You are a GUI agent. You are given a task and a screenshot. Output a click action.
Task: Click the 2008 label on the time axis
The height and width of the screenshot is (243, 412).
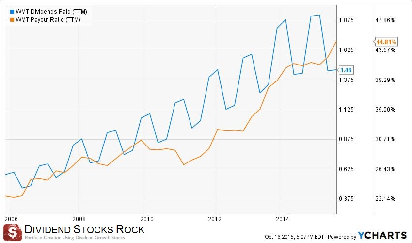point(79,218)
